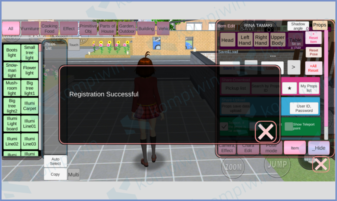Open the Camera, Effect mode
This screenshot has height=201, width=337.
click(x=227, y=148)
